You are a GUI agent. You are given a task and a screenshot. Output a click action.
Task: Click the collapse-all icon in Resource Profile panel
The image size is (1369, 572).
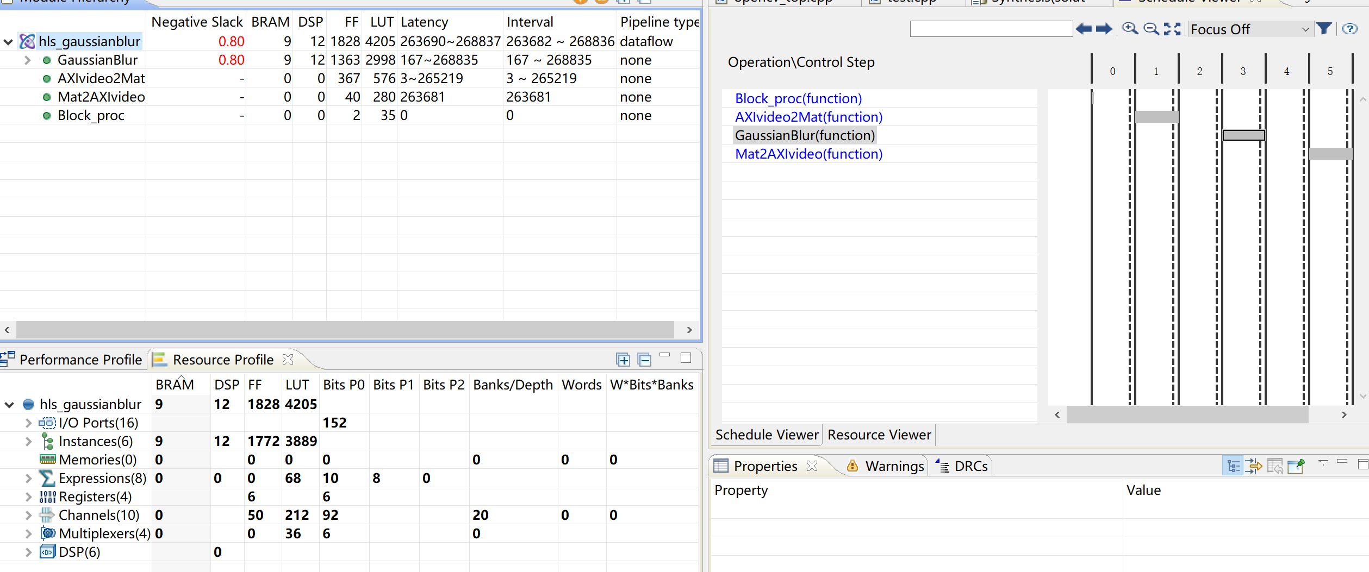(644, 359)
